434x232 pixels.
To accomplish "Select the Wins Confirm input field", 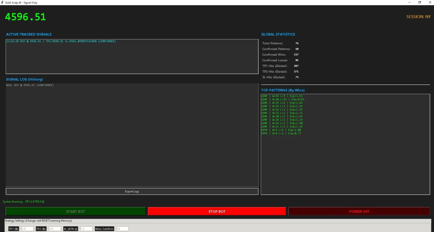I will pyautogui.click(x=122, y=229).
